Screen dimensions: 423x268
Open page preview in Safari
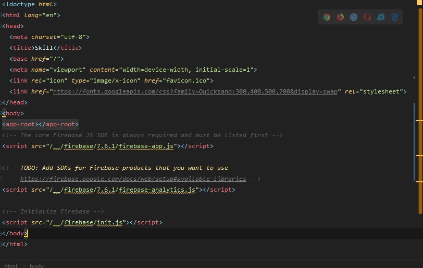click(354, 17)
